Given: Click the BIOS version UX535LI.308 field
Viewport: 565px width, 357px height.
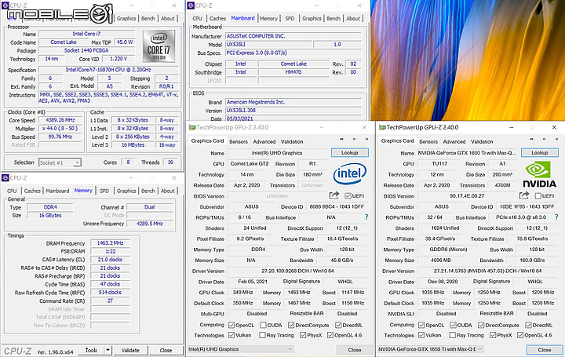Looking at the screenshot, I should click(293, 110).
